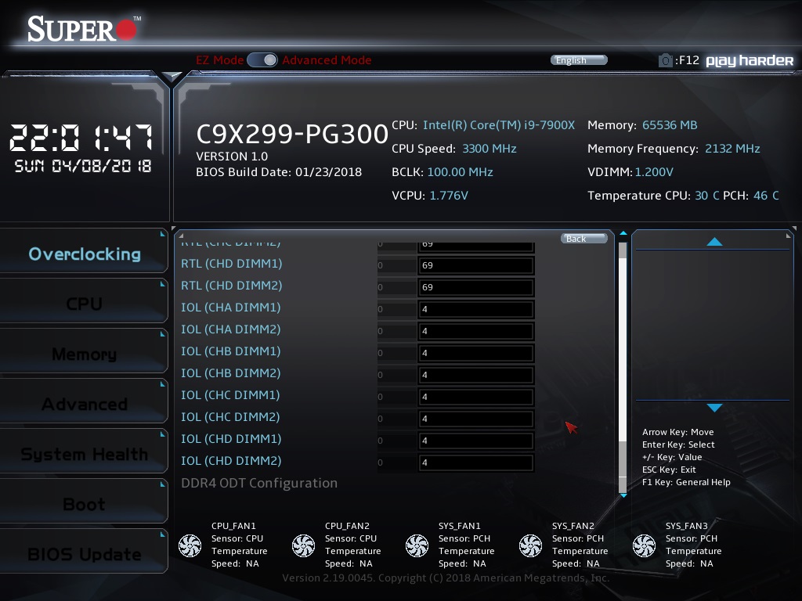Open the BIOS Update section
Screen dimensions: 802x601
click(x=84, y=555)
